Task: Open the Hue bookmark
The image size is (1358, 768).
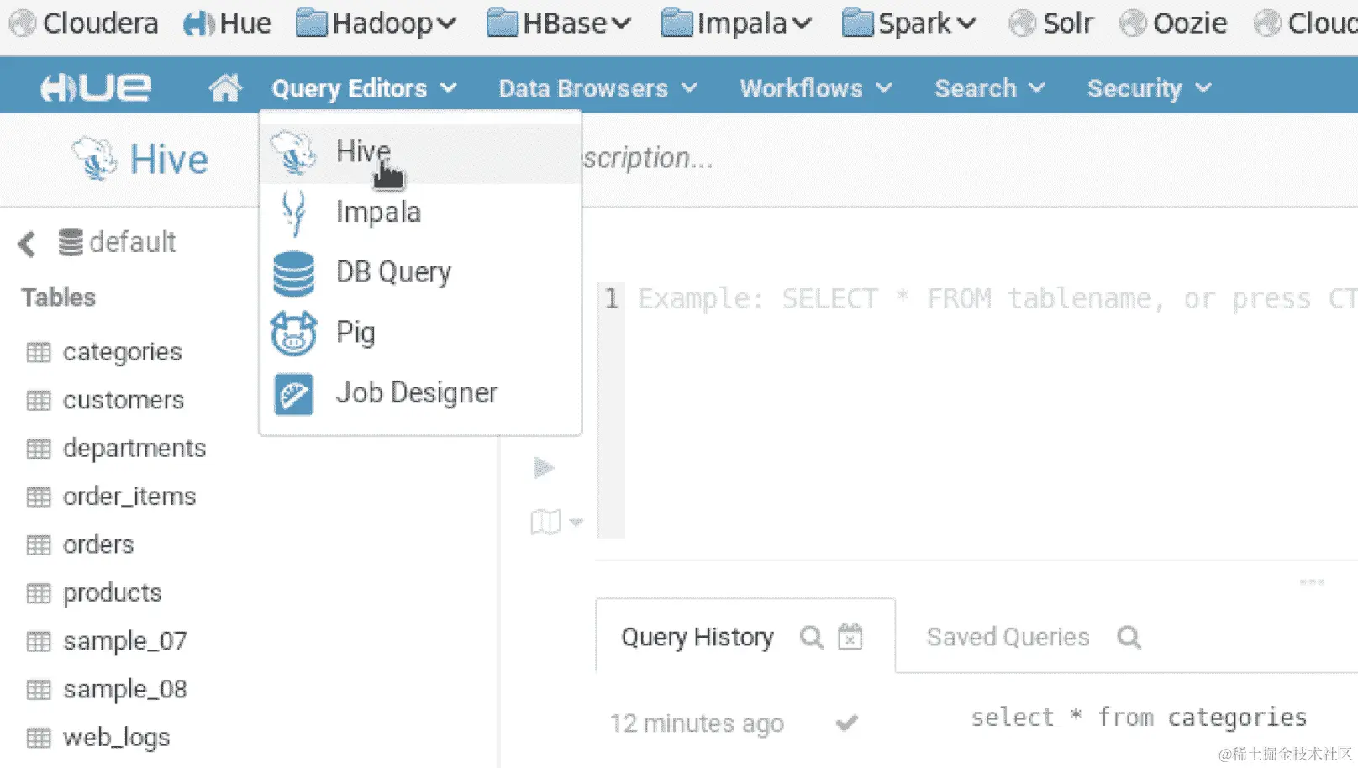Action: pos(228,24)
